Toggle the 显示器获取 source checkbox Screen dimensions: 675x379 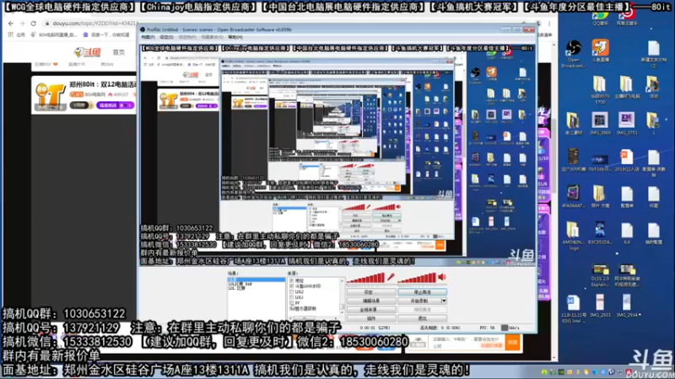click(x=292, y=308)
